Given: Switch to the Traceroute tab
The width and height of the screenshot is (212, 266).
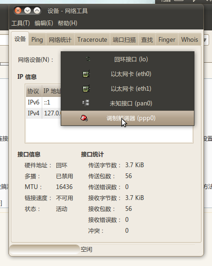Looking at the screenshot, I should [x=92, y=40].
